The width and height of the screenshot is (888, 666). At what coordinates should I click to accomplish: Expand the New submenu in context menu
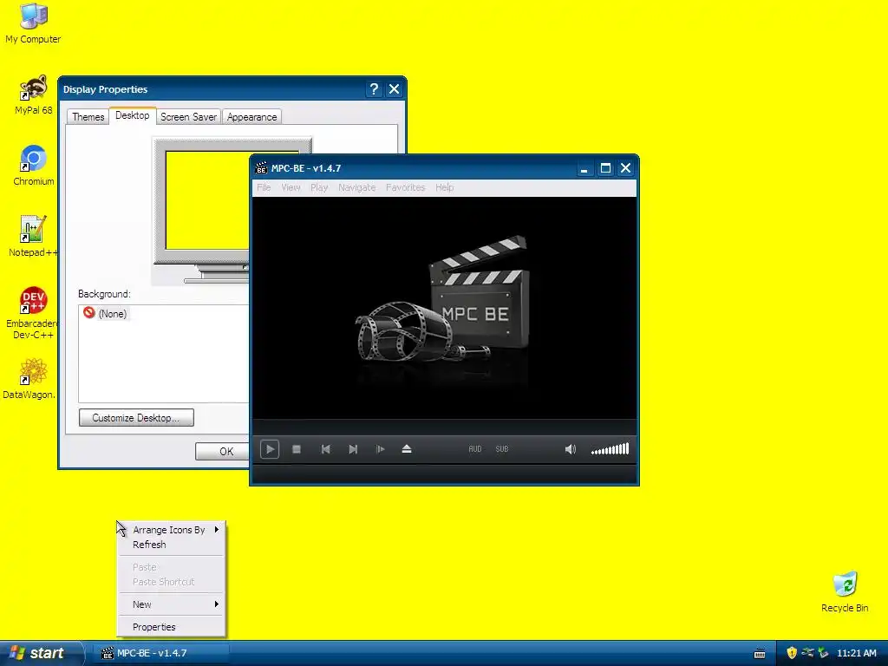[172, 604]
